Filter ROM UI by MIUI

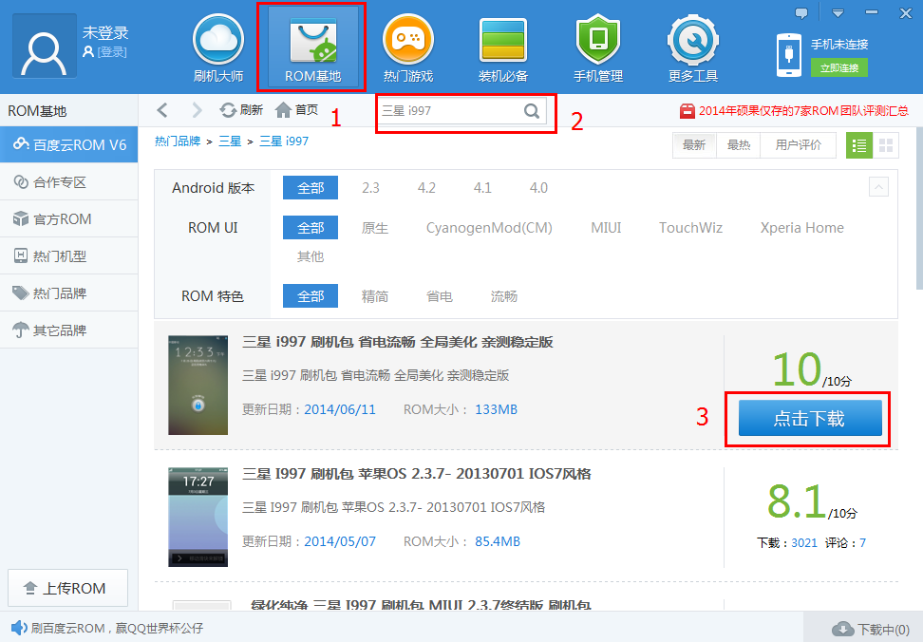(x=606, y=228)
